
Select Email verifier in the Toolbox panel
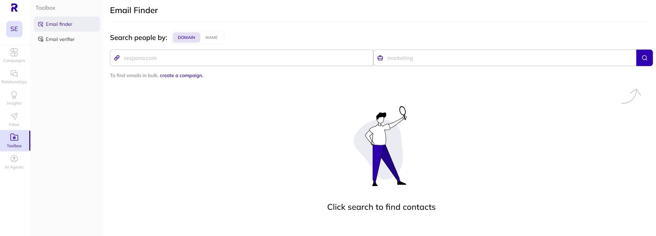point(60,39)
